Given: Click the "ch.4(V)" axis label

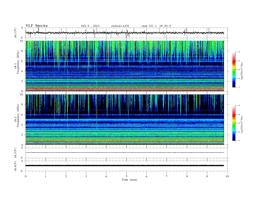Looking at the screenshot, I should (x=16, y=166).
